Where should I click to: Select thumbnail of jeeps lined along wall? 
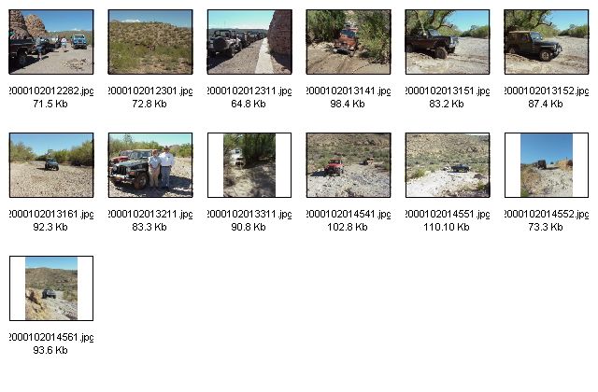[249, 42]
